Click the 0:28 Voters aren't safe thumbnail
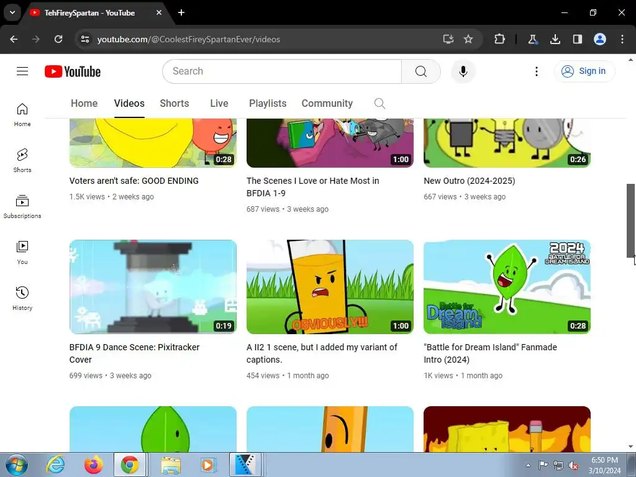The height and width of the screenshot is (477, 636). coord(153,143)
